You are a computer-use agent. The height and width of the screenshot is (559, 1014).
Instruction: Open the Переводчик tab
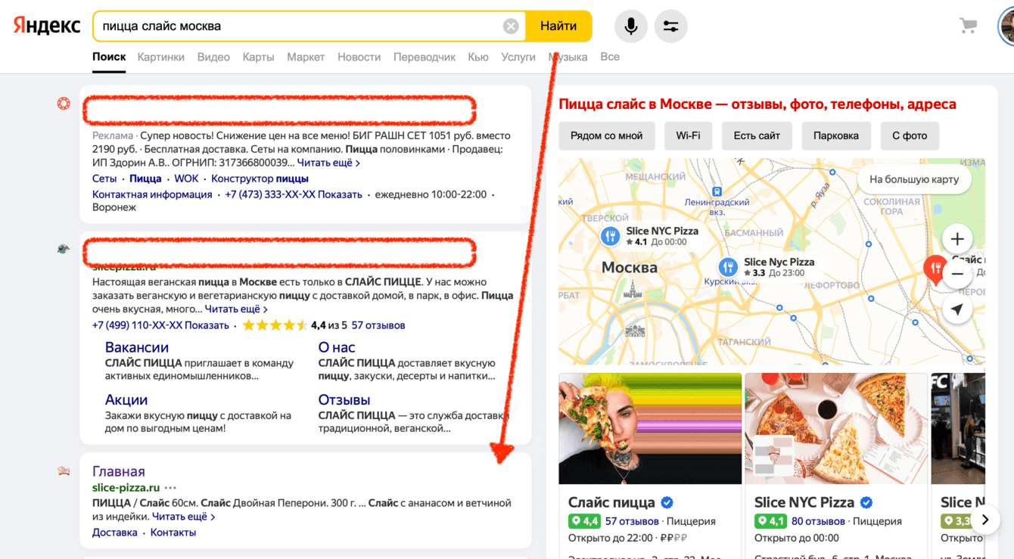[425, 57]
